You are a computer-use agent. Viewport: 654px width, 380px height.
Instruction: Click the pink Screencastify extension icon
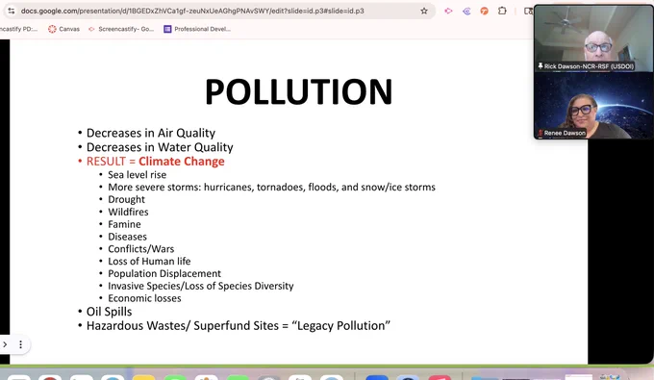[448, 11]
